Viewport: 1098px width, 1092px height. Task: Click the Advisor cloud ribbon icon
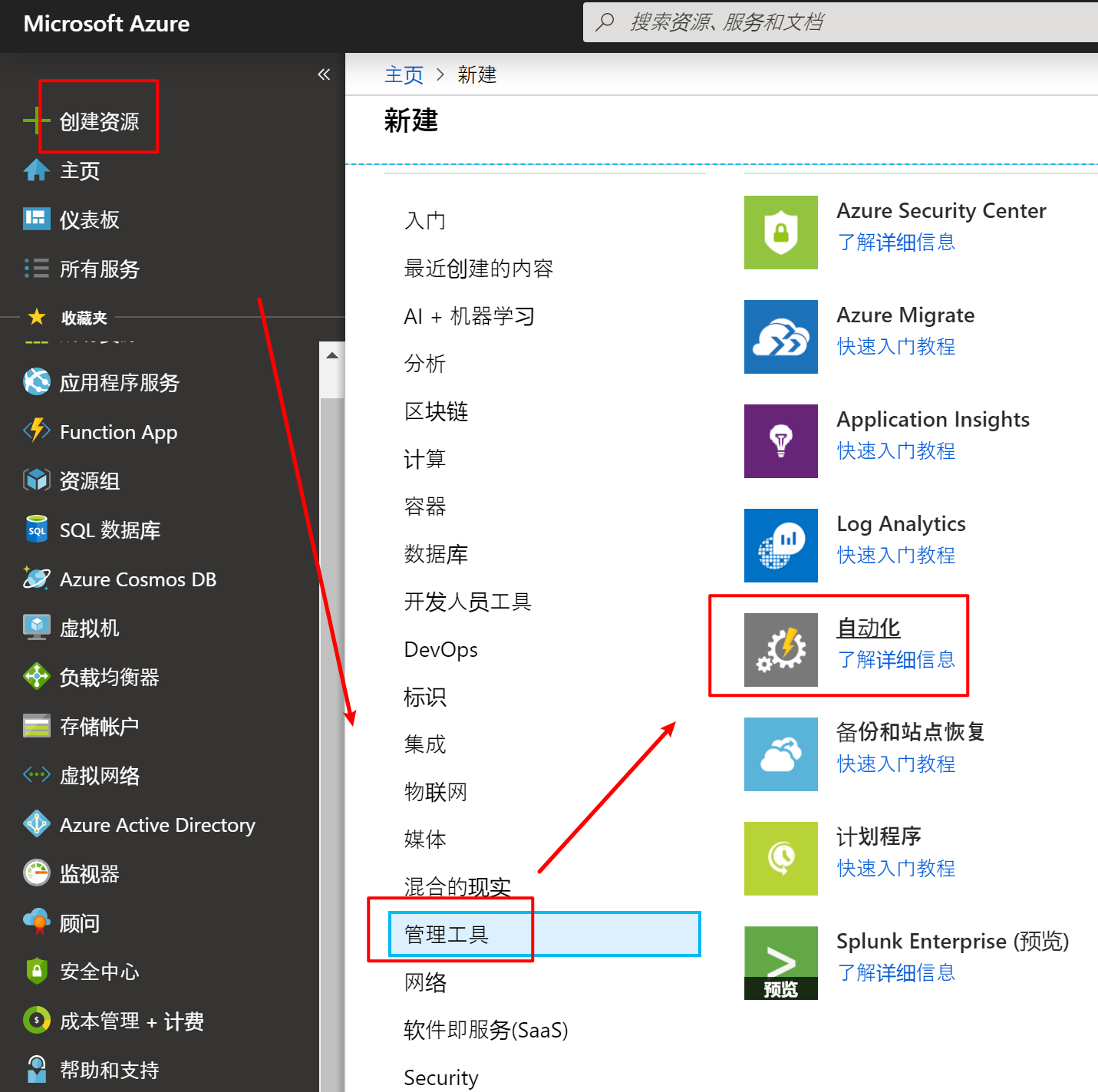coord(36,922)
